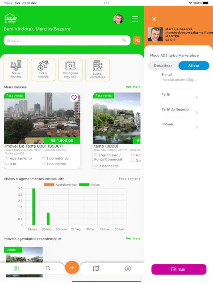This screenshot has height=284, width=213.
Task: Click the 3 banheiros detail text
Action: point(109,166)
